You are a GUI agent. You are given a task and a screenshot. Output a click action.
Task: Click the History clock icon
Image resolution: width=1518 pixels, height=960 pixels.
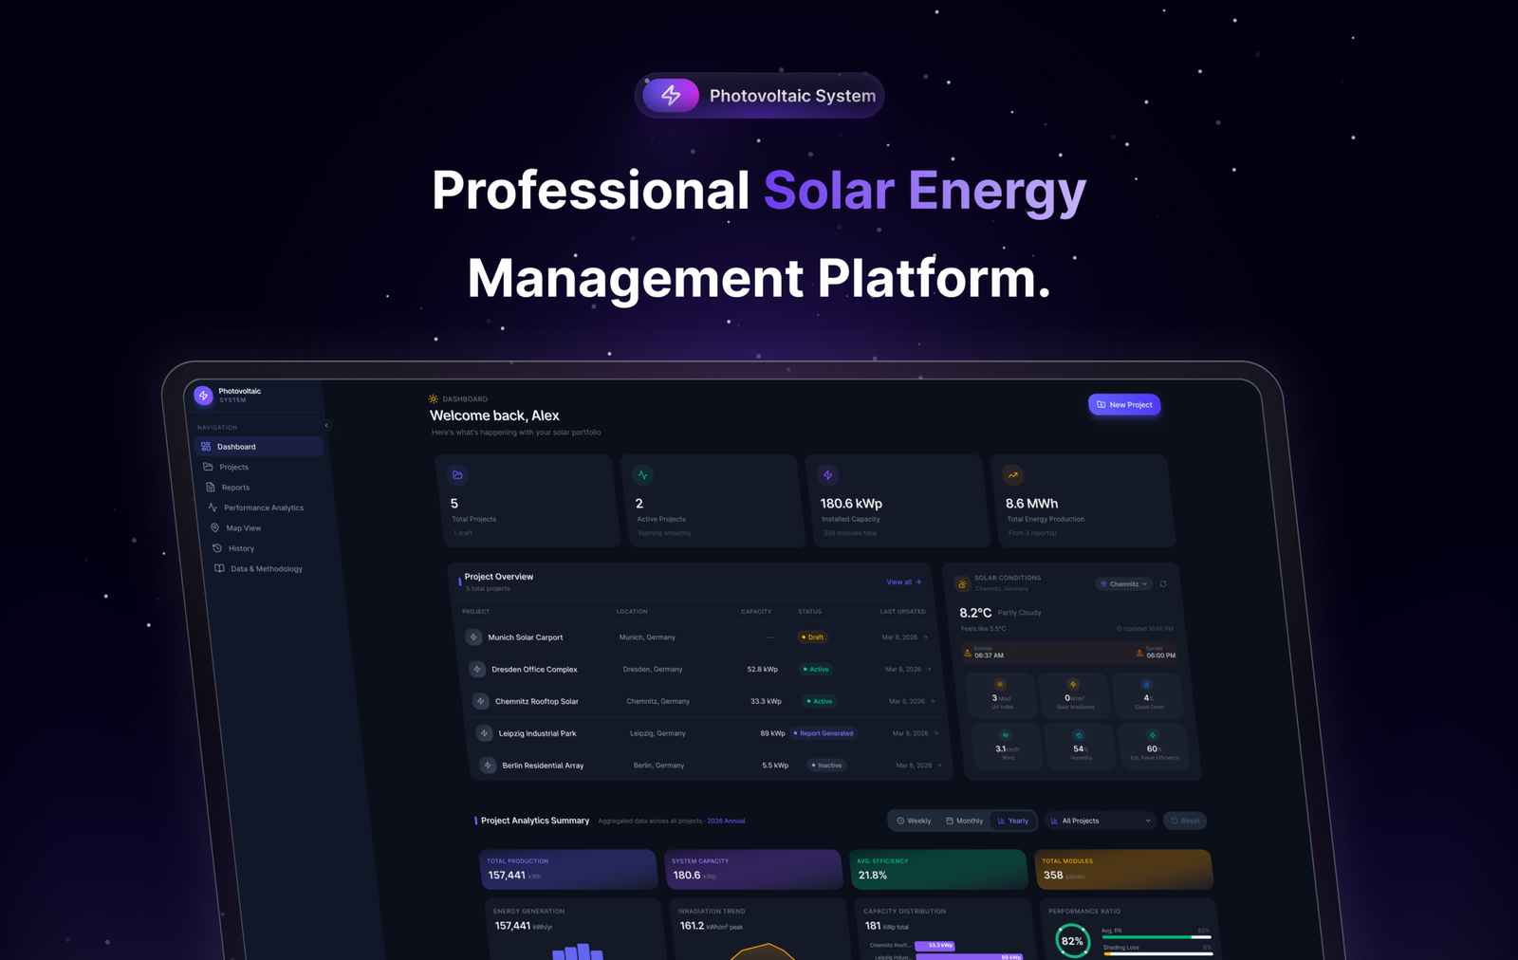pos(217,548)
